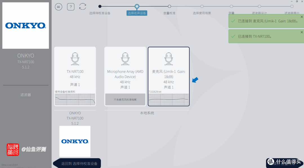304x168 pixels.
Task: Minimize the Dirac Live window
Action: pyautogui.click(x=292, y=1)
